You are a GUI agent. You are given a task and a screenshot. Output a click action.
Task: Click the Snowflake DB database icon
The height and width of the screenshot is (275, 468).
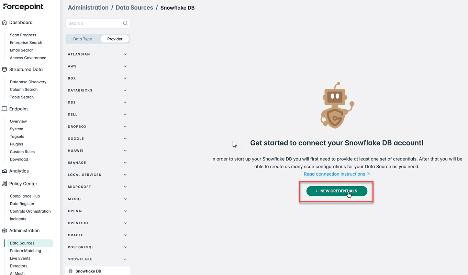70,271
